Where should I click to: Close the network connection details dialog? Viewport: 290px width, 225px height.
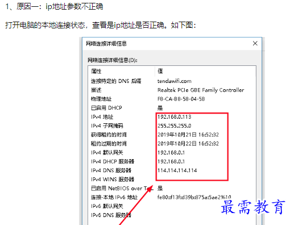[x=255, y=43]
